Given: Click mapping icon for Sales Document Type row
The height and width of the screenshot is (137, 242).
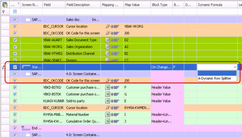Looking at the screenshot, I should [x=112, y=40].
